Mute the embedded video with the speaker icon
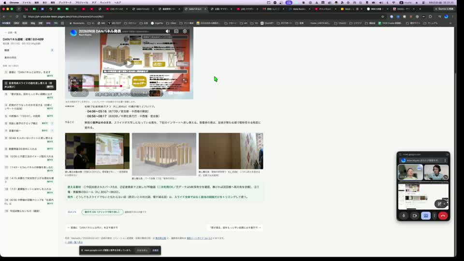 [x=168, y=31]
